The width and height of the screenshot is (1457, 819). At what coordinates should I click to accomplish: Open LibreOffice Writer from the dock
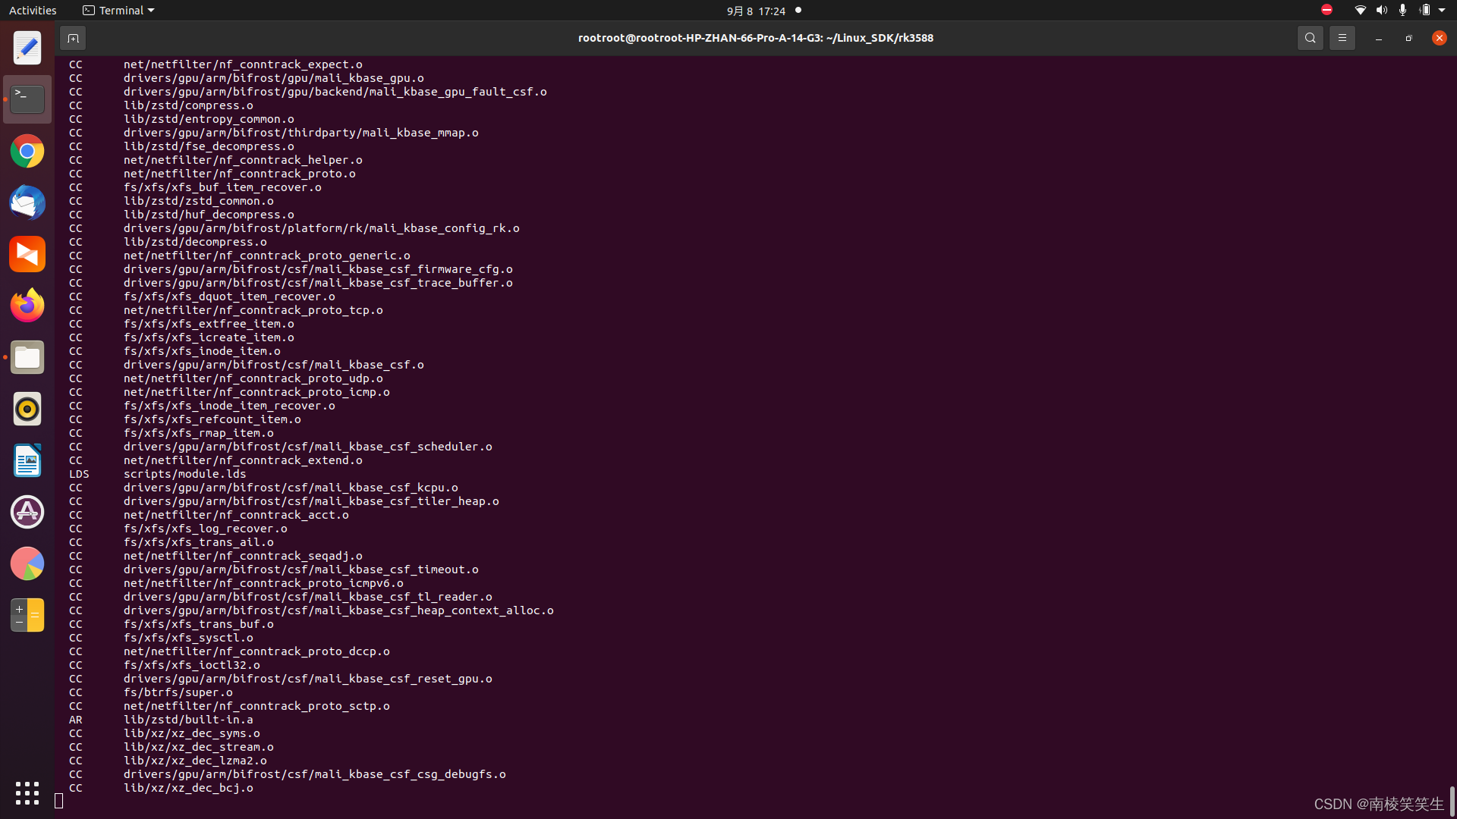(27, 460)
